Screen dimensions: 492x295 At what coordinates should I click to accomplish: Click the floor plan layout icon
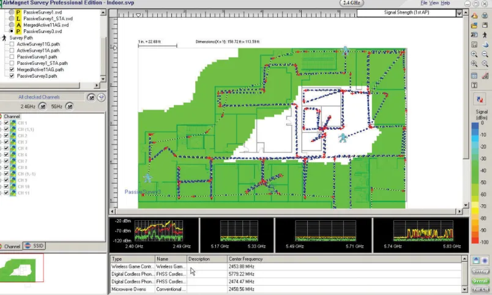(x=474, y=45)
